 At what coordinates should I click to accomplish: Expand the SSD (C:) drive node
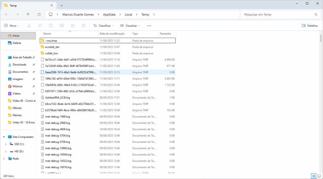pos(6,144)
